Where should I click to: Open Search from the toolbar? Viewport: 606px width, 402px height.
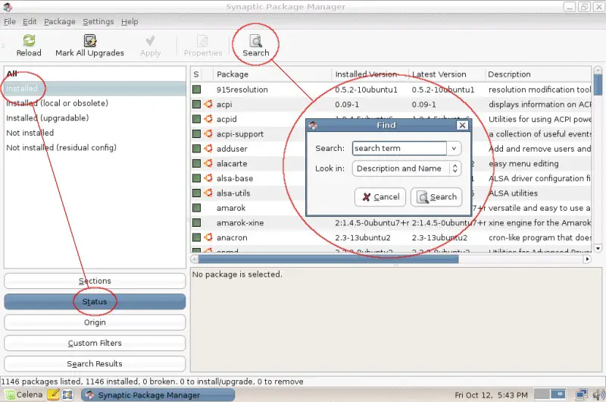pyautogui.click(x=256, y=46)
